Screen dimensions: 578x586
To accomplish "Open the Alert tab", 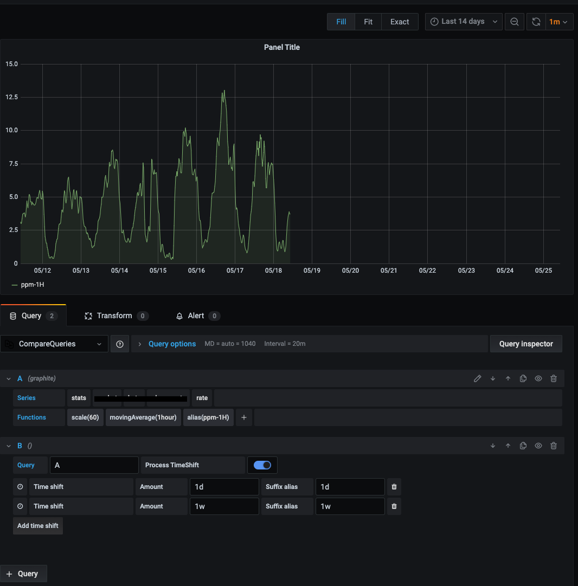I will [x=197, y=315].
